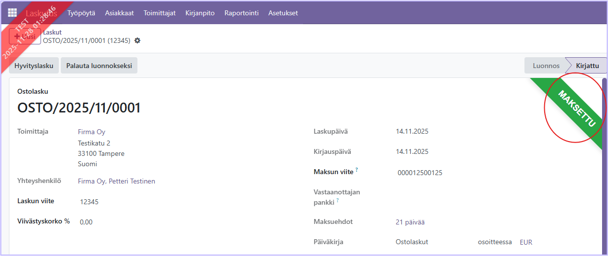Viewport: 608px width, 256px height.
Task: Select the Kirjattu status stage
Action: pyautogui.click(x=587, y=66)
